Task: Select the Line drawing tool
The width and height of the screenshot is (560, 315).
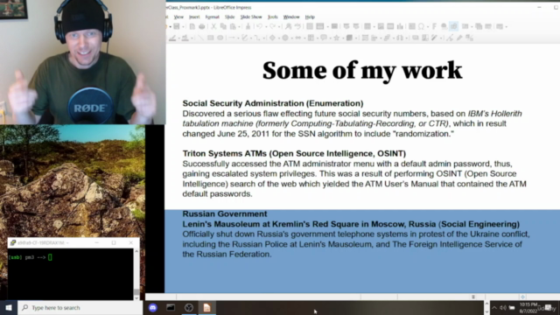Action: coord(200,38)
